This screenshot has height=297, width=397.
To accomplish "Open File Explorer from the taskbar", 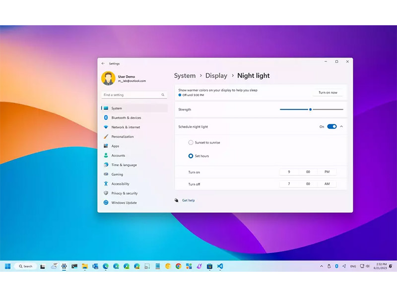I will (85, 266).
